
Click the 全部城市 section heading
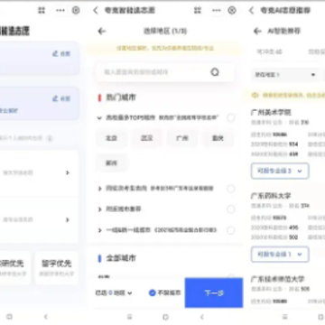121,258
